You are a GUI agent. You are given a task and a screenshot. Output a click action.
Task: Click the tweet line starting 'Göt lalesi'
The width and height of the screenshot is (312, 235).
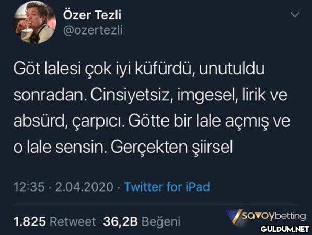(x=139, y=69)
